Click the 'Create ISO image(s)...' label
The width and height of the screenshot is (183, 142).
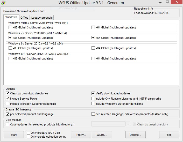tap(19, 109)
